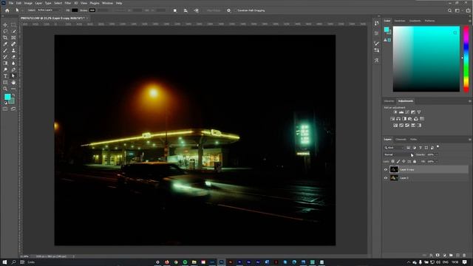Open the gear settings icon in options bar
This screenshot has height=266, width=473.
[x=228, y=10]
